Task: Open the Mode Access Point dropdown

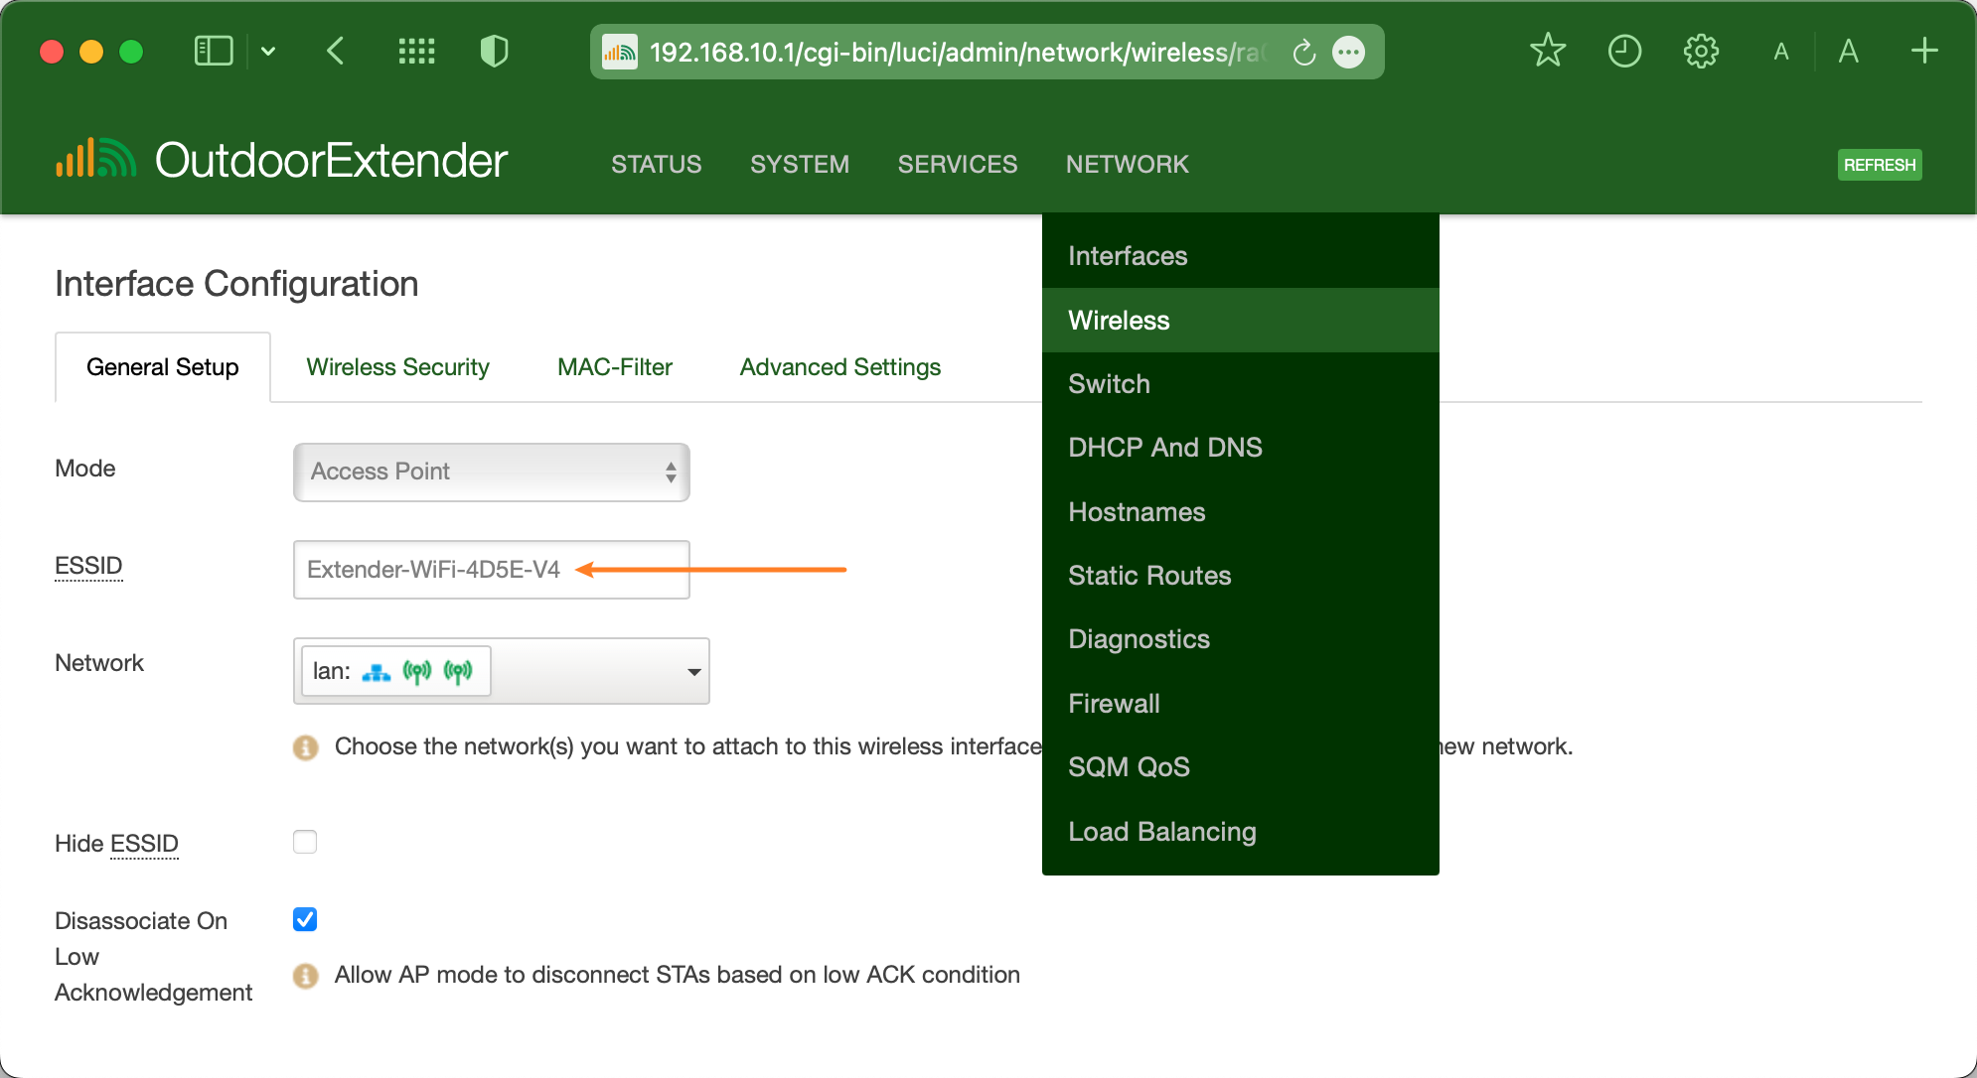Action: (491, 472)
